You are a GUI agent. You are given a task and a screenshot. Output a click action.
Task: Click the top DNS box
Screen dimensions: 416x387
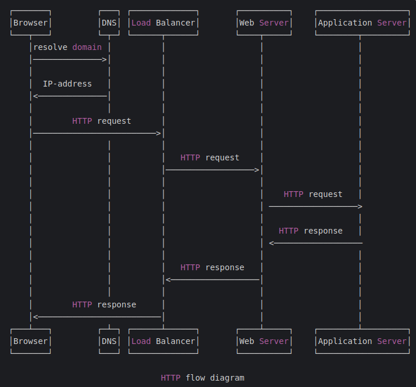point(109,23)
